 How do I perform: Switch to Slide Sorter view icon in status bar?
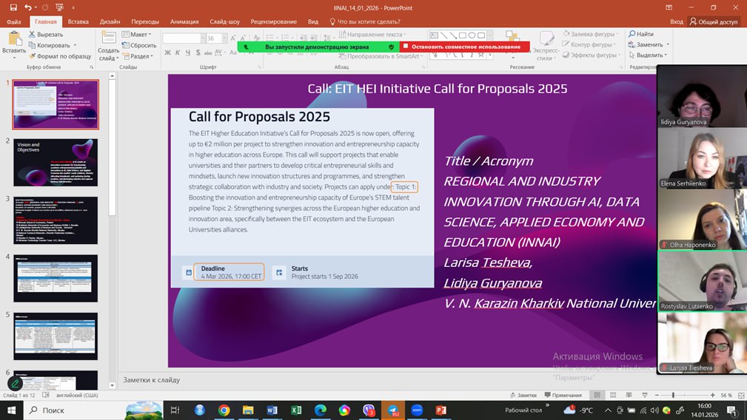point(612,396)
